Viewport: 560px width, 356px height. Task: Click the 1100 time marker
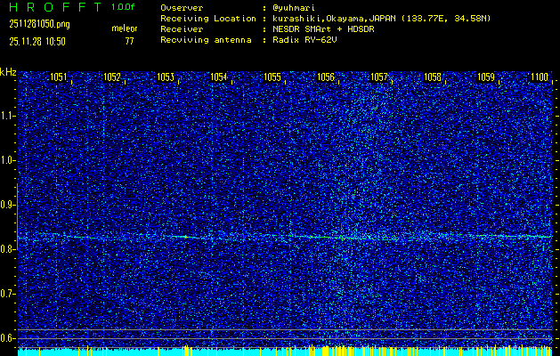click(x=540, y=77)
